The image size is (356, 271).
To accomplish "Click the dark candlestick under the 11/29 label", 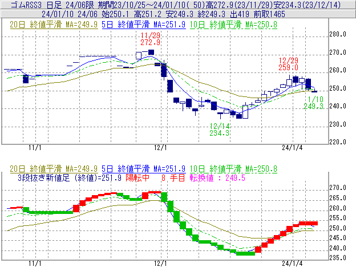I will coord(151,52).
